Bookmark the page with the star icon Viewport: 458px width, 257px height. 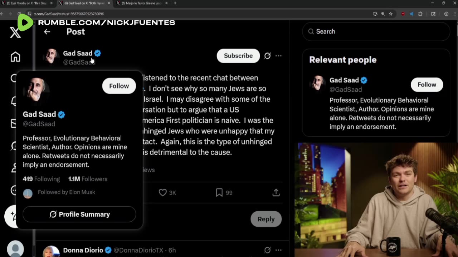[391, 14]
